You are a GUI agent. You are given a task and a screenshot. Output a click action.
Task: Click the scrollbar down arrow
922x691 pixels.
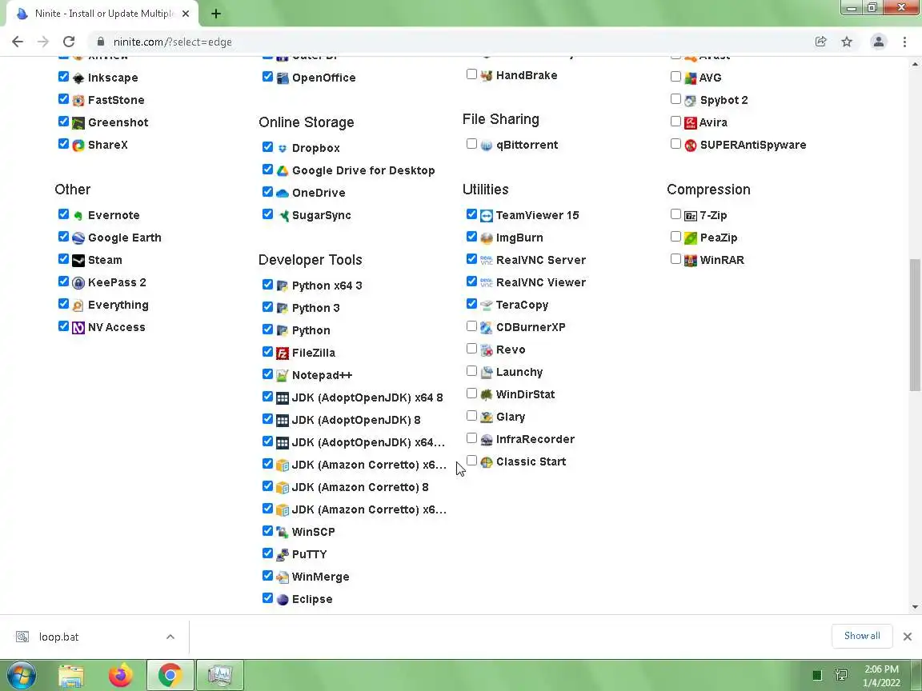click(915, 608)
